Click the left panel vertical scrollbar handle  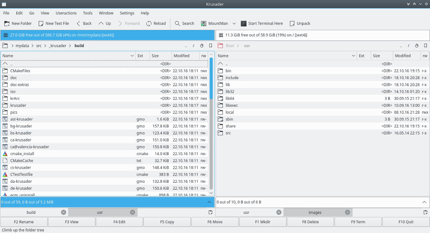click(211, 78)
